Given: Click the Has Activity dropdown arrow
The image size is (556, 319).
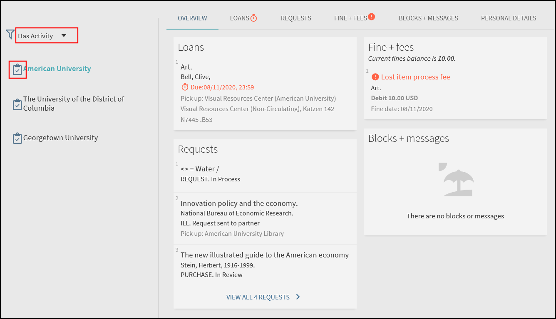Looking at the screenshot, I should 64,36.
